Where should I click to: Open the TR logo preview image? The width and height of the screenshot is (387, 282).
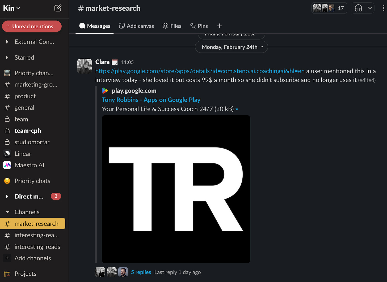click(x=176, y=189)
